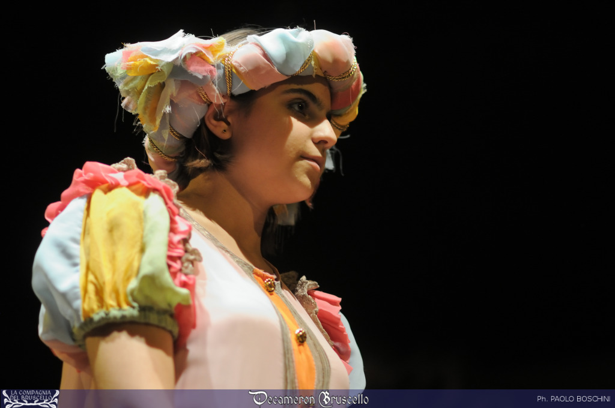
Task: Click the Ph. Paolo Boschini photo credit
Action: point(574,399)
